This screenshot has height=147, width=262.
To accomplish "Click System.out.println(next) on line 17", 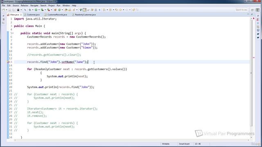I will [x=67, y=76].
